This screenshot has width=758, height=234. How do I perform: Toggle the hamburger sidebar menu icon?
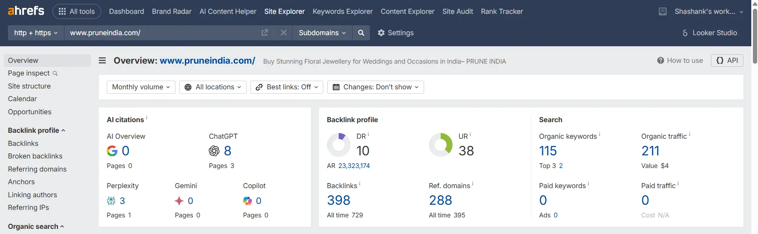coord(102,60)
